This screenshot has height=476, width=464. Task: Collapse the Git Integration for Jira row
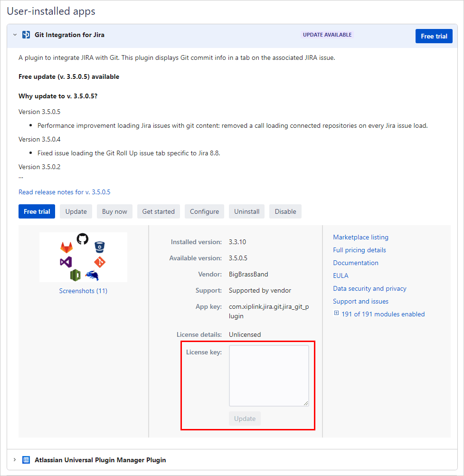click(15, 35)
